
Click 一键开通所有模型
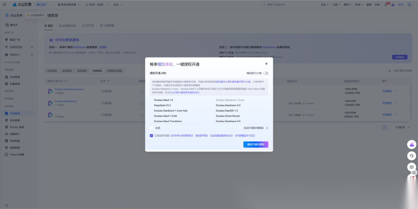pos(400,71)
